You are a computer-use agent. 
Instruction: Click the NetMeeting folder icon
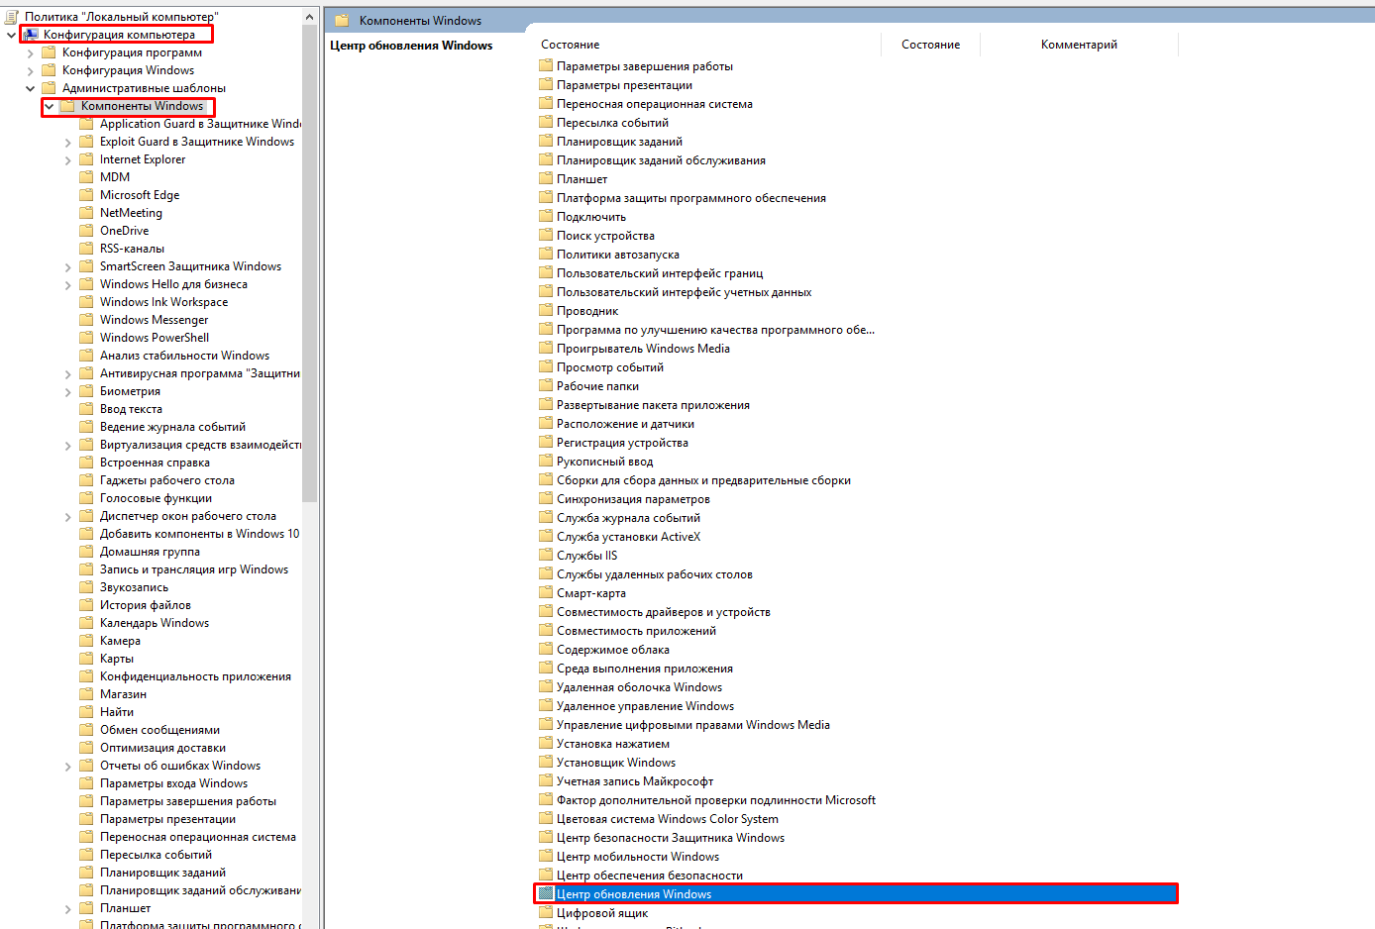86,213
